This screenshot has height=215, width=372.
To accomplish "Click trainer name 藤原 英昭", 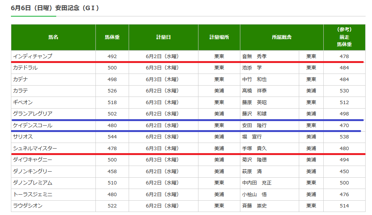I will pos(254,103).
